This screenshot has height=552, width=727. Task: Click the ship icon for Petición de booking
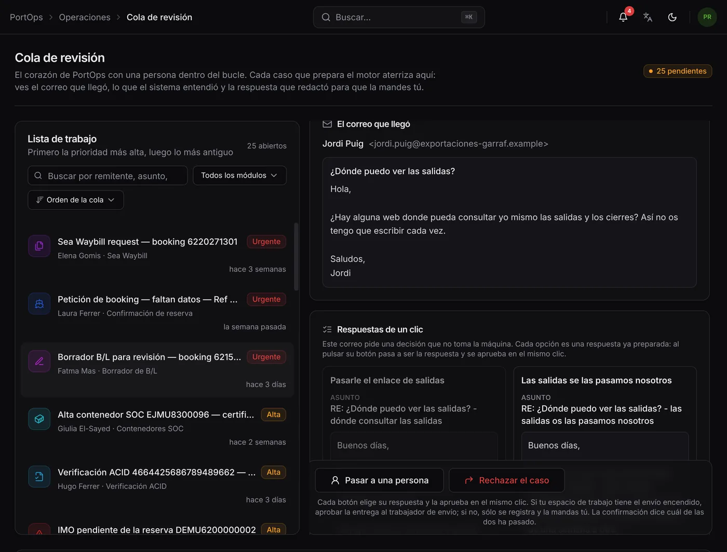coord(39,303)
